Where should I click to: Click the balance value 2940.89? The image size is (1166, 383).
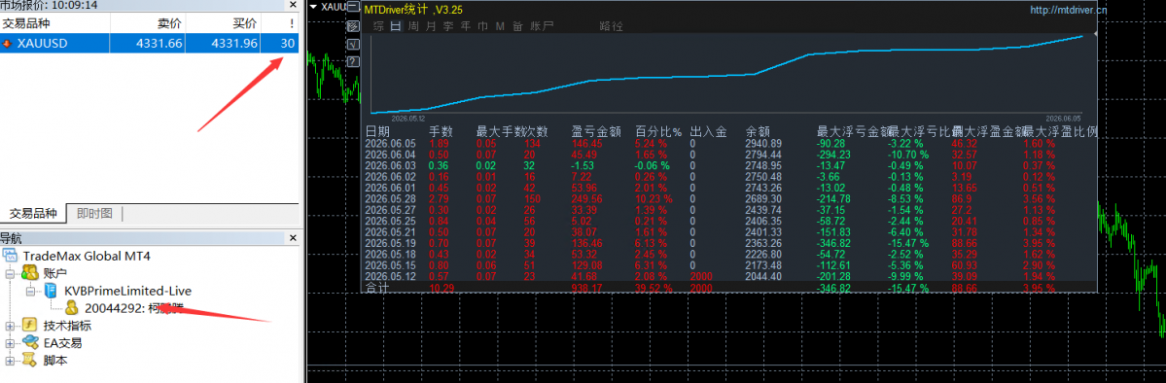point(763,143)
